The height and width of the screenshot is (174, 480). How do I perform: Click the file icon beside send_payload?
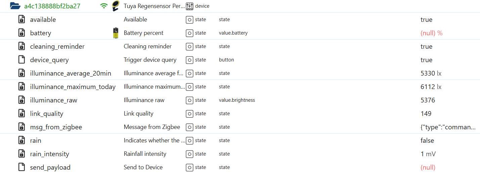[21, 167]
